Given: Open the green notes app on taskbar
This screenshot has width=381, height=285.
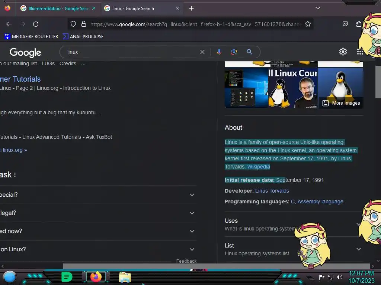Looking at the screenshot, I should tap(67, 277).
